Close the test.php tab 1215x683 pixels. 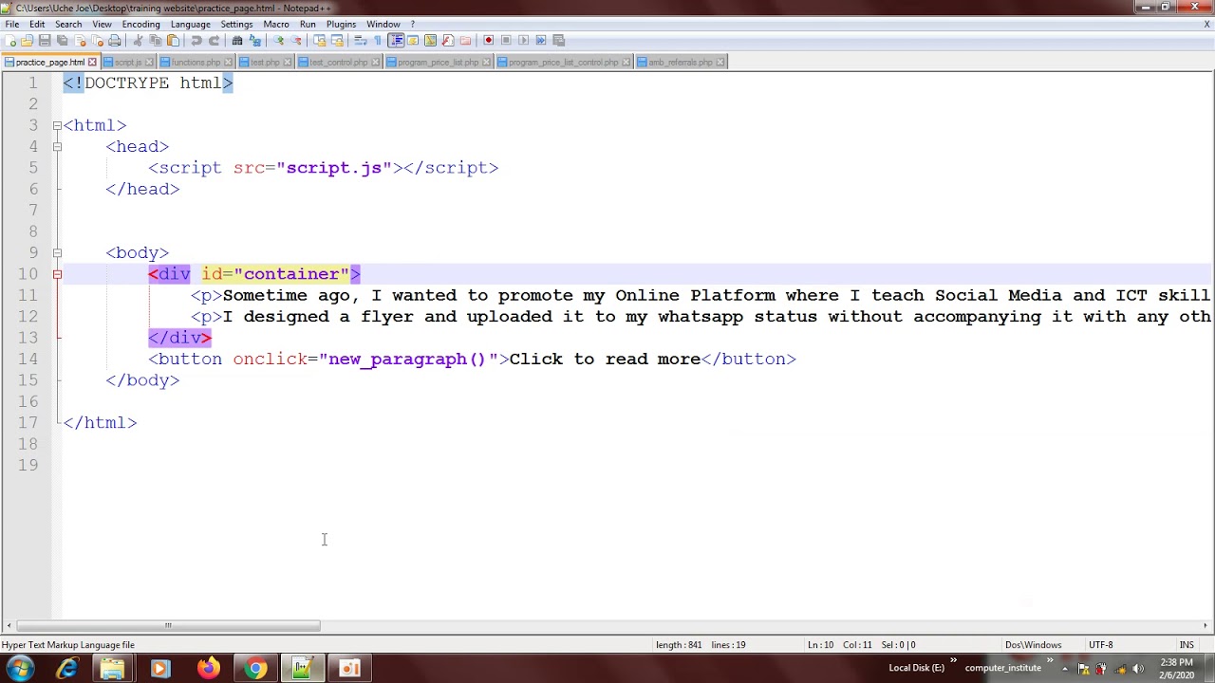(x=288, y=63)
